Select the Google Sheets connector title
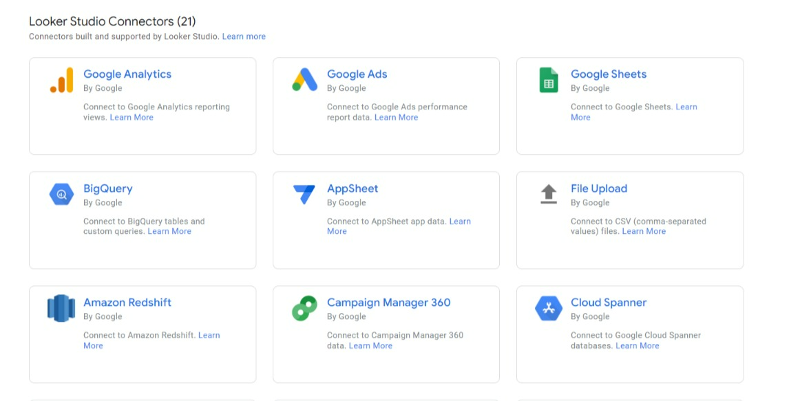 point(609,74)
